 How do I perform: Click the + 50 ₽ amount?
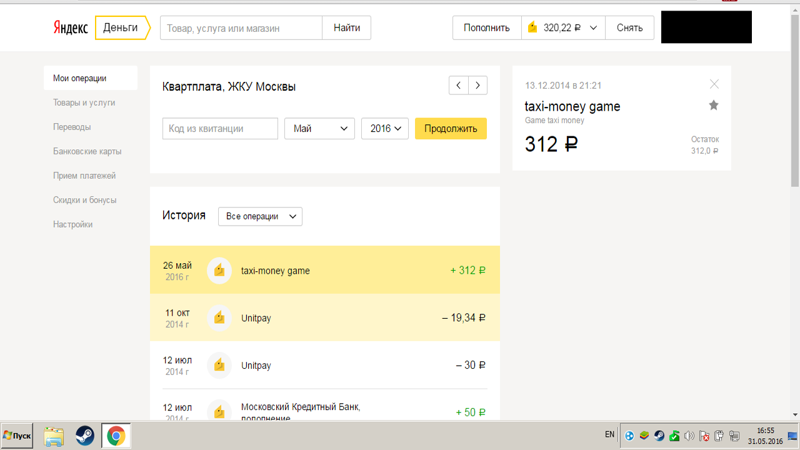click(471, 412)
